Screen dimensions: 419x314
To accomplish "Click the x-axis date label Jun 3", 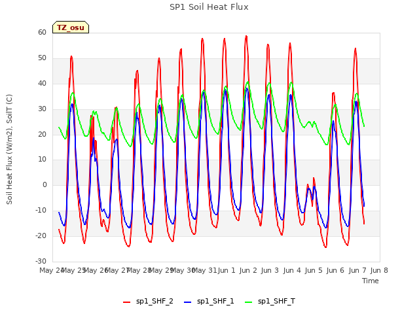I will (x=270, y=270).
